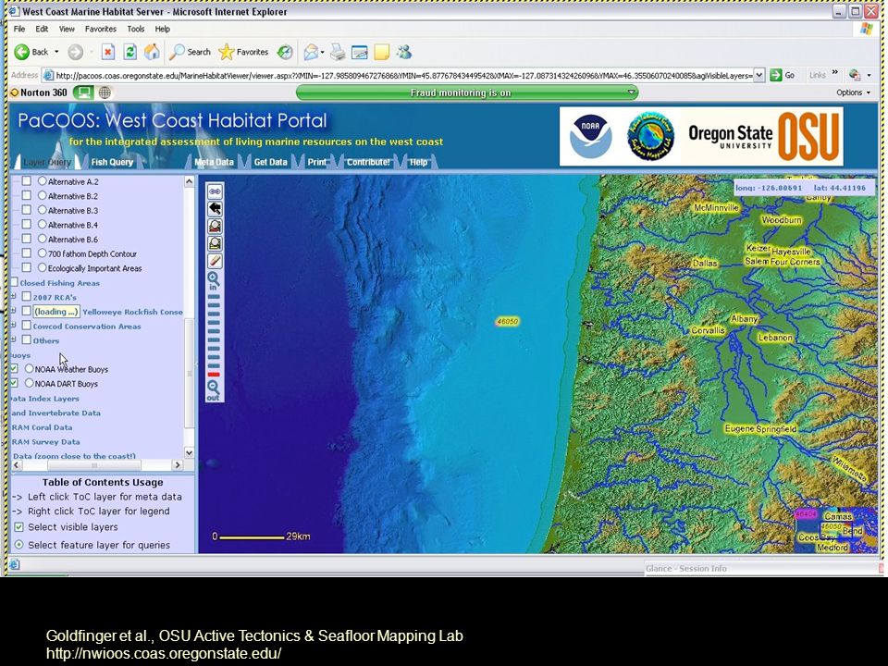
Task: Expand the Others tree node
Action: click(x=14, y=339)
